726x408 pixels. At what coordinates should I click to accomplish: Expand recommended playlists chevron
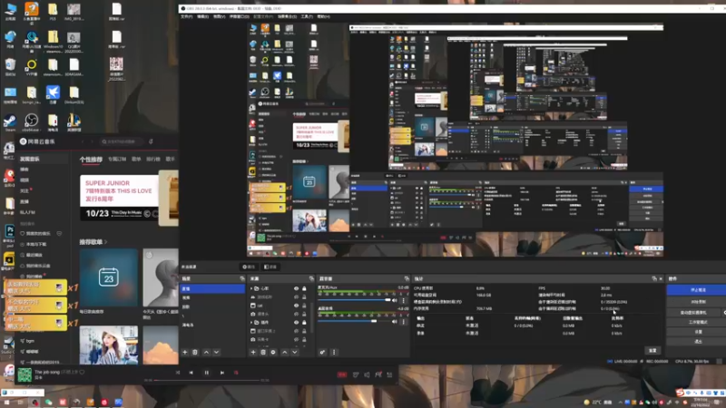pyautogui.click(x=106, y=242)
